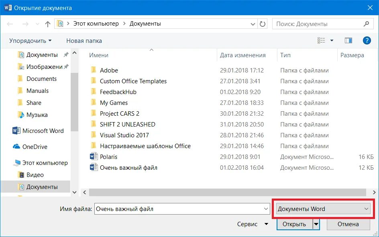This screenshot has width=379, height=237.
Task: Select the SHIFT 2 UNLEASHED folder name
Action: (127, 125)
